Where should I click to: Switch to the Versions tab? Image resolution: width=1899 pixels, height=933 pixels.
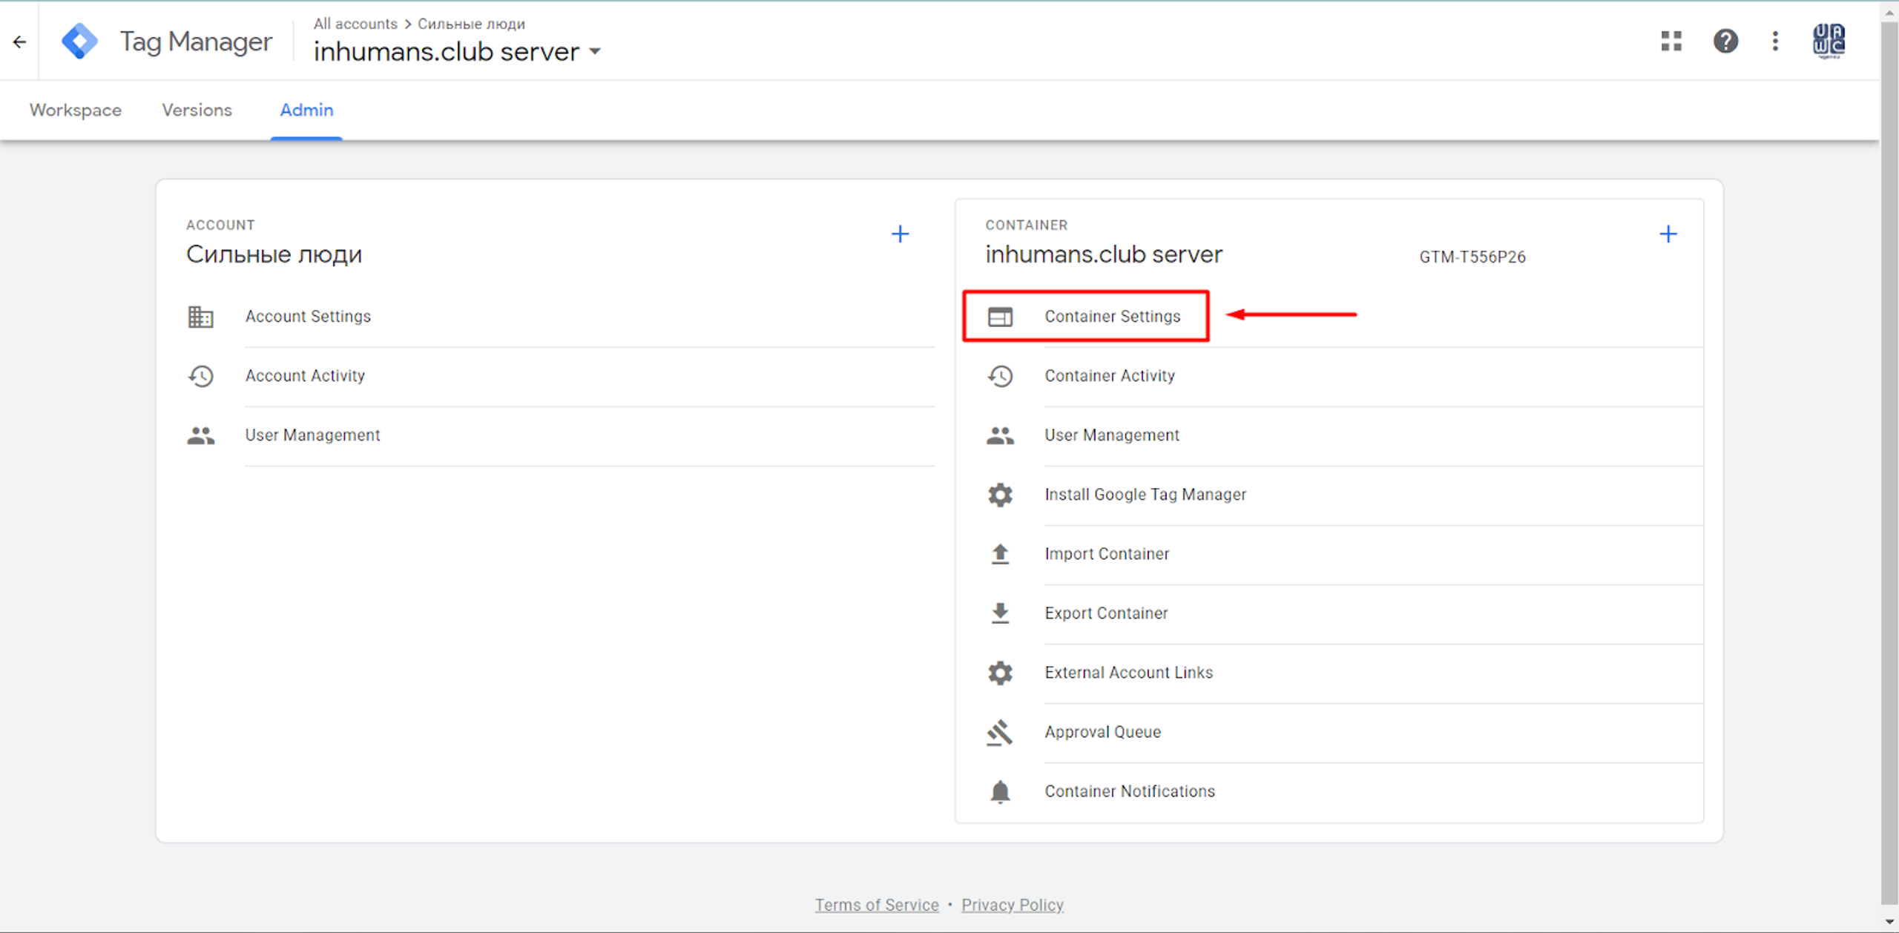coord(197,110)
